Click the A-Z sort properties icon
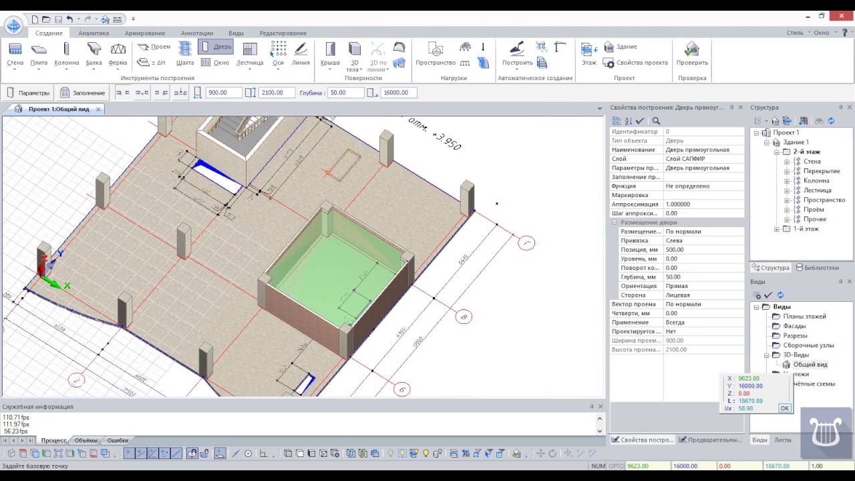Screen dimensions: 855x481 click(x=628, y=121)
